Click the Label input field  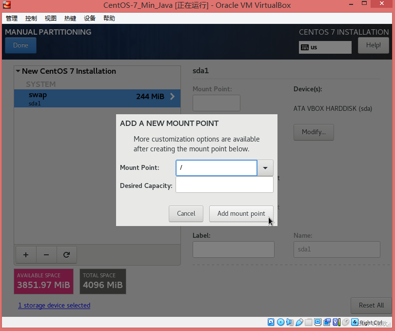tap(234, 249)
